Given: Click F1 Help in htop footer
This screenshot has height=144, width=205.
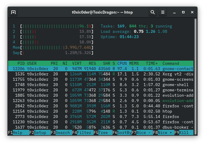Looking at the screenshot, I should click(19, 132).
